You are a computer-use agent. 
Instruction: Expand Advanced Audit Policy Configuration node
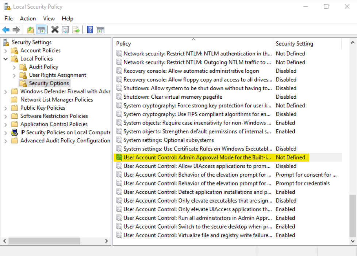click(x=6, y=141)
